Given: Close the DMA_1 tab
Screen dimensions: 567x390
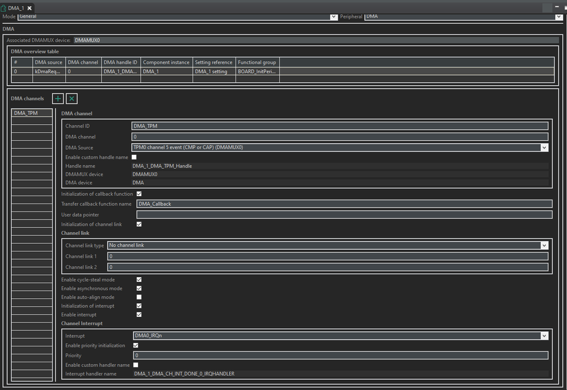Looking at the screenshot, I should (x=30, y=8).
